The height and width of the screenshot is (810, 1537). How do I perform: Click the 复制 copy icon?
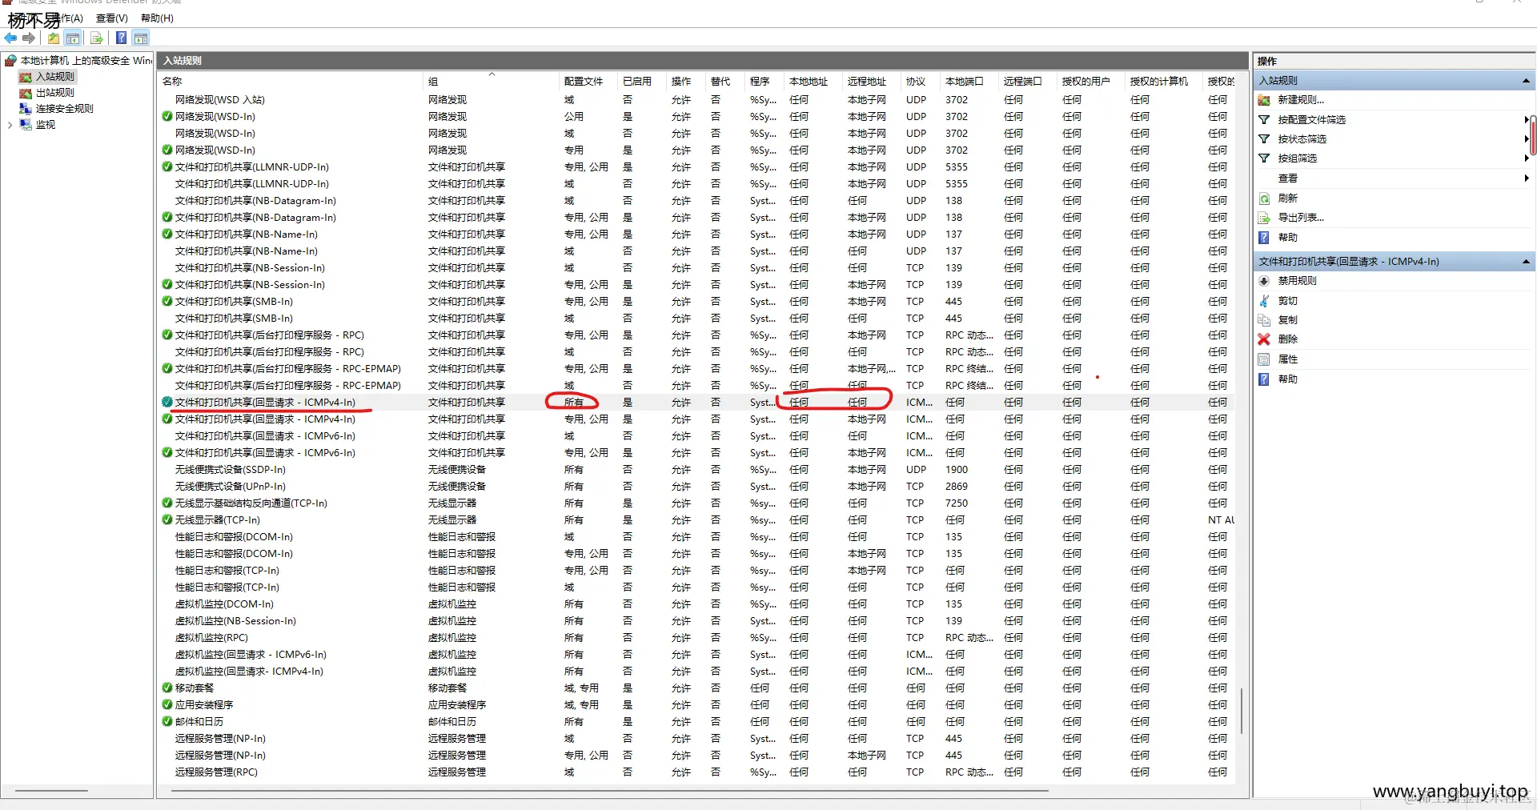[x=1264, y=320]
